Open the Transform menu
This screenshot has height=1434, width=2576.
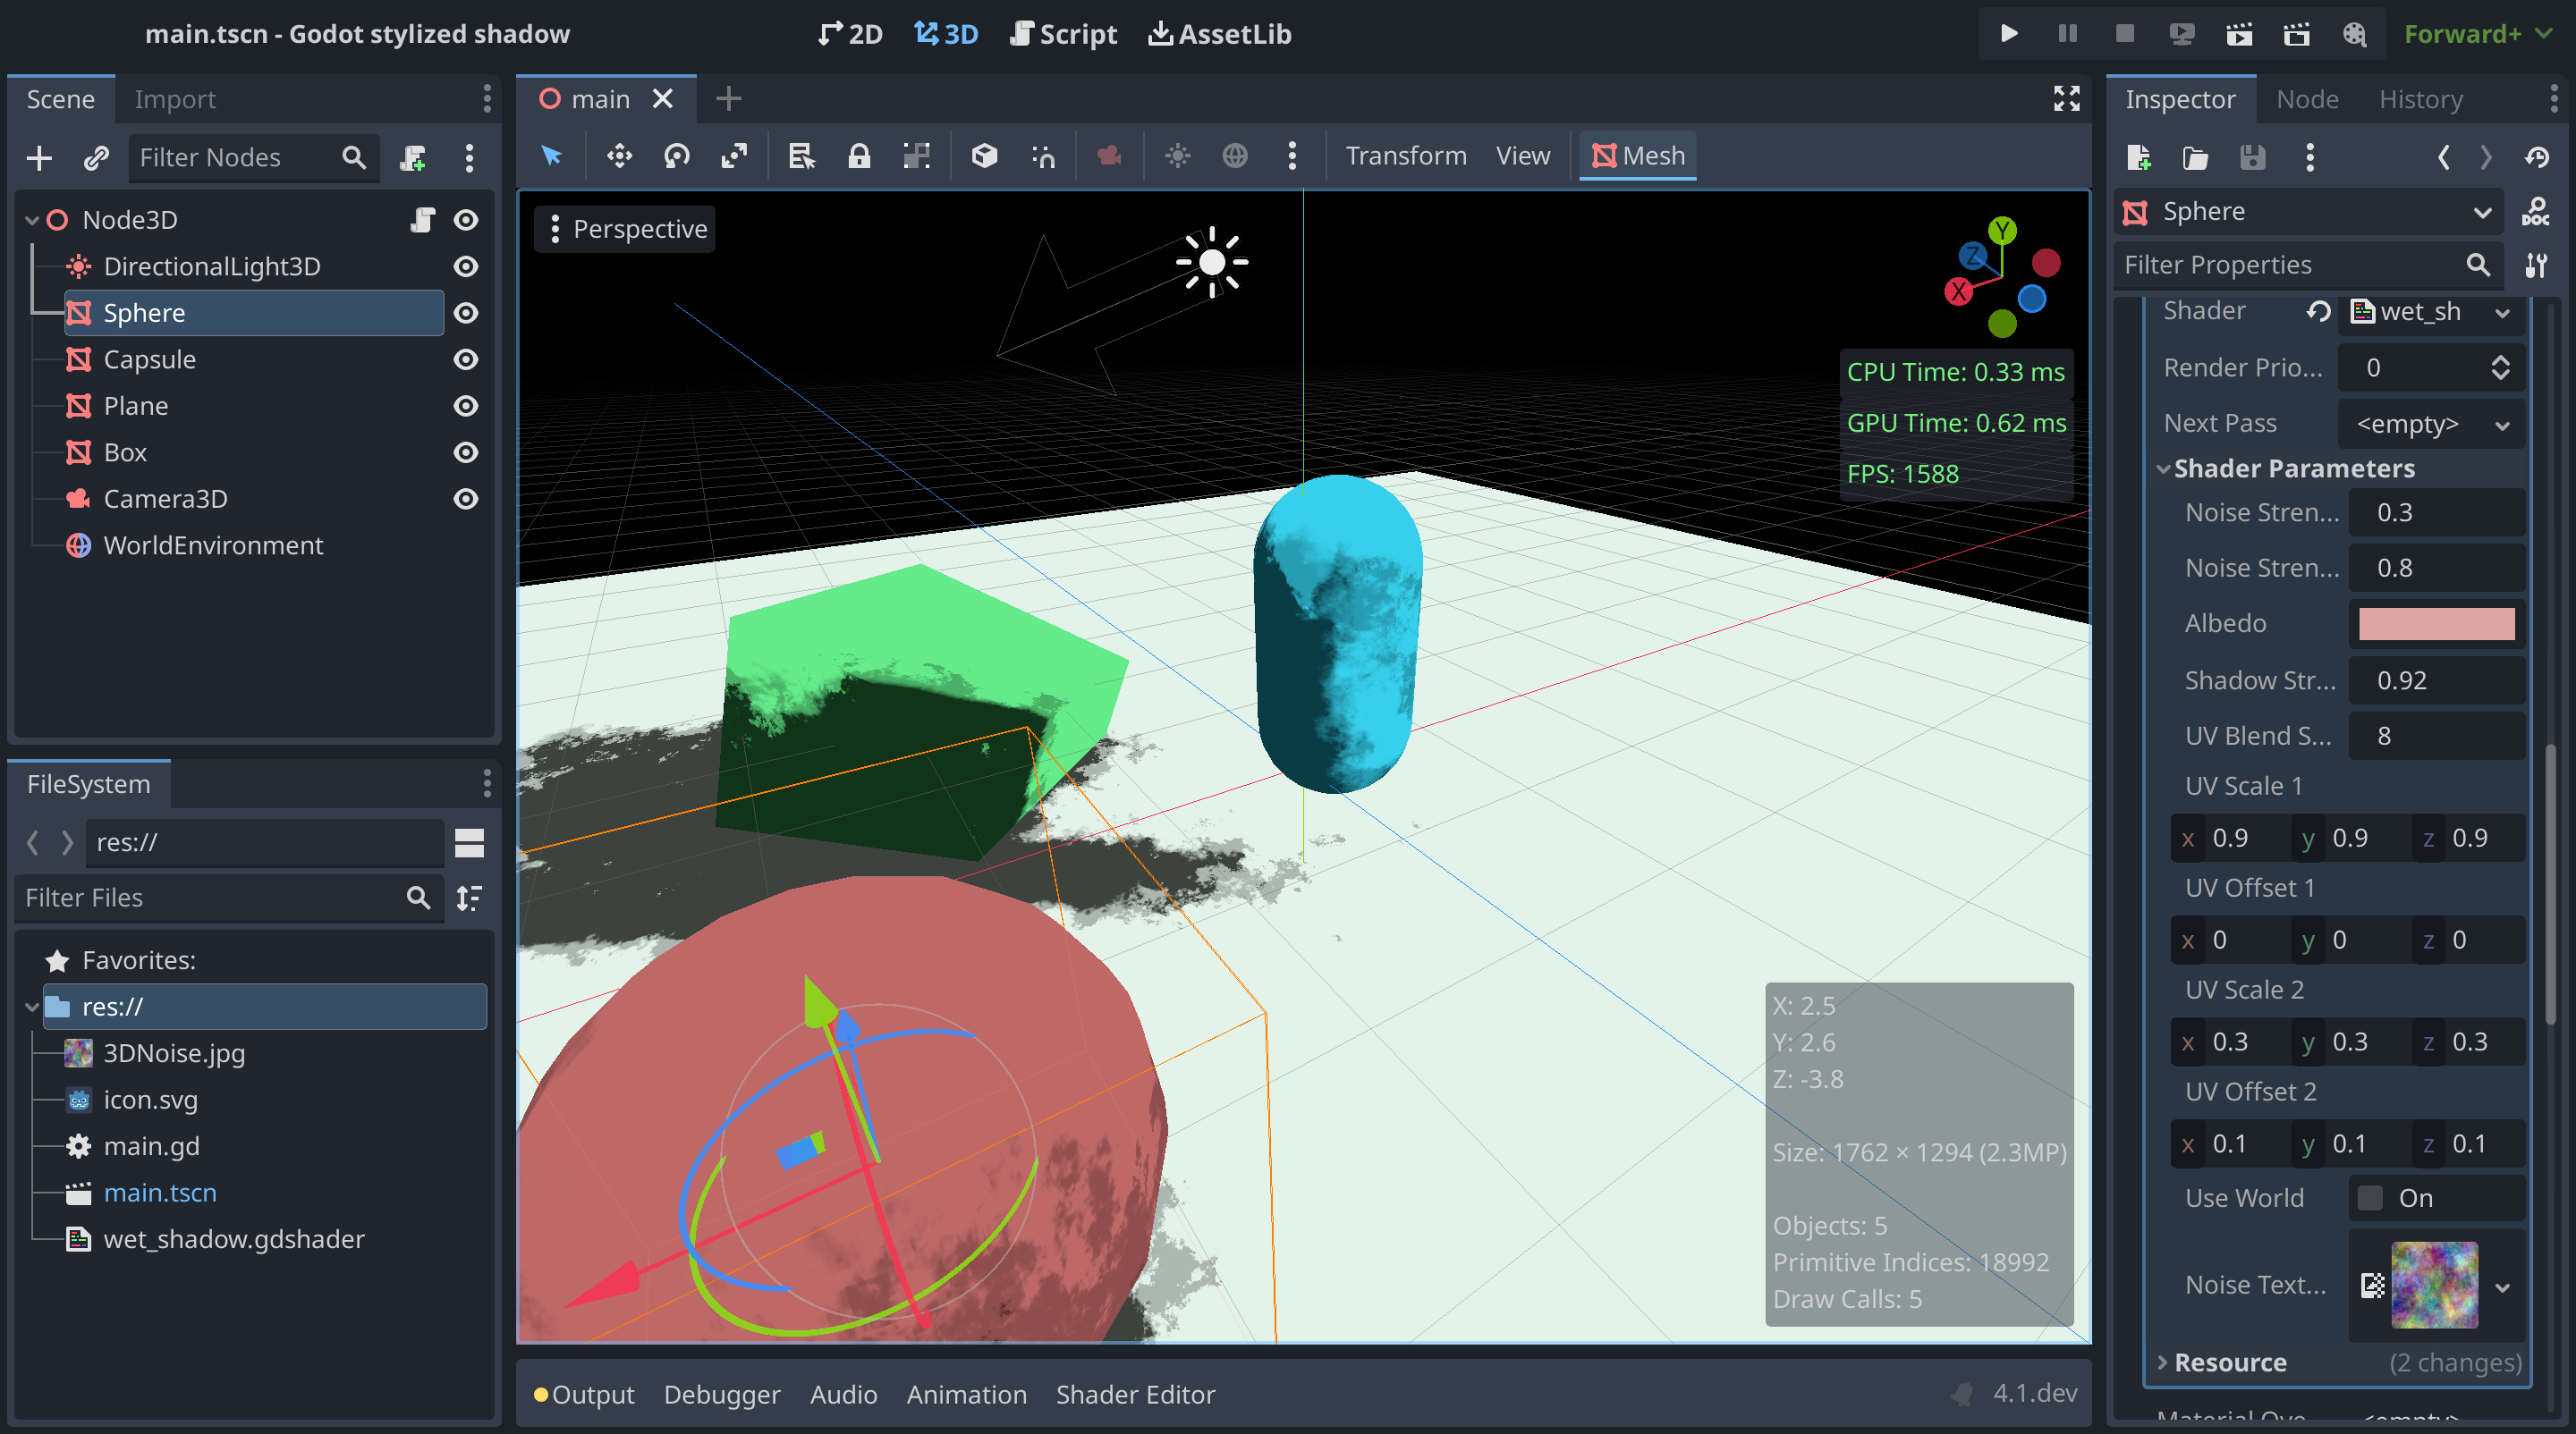point(1405,156)
